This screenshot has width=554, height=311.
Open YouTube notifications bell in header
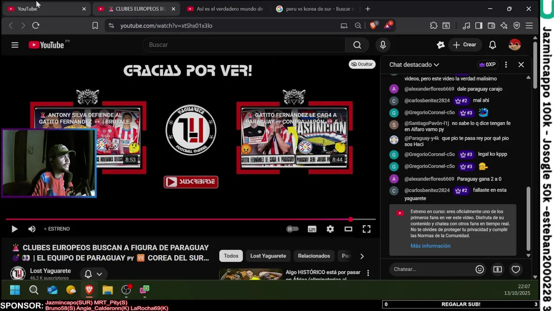[493, 44]
